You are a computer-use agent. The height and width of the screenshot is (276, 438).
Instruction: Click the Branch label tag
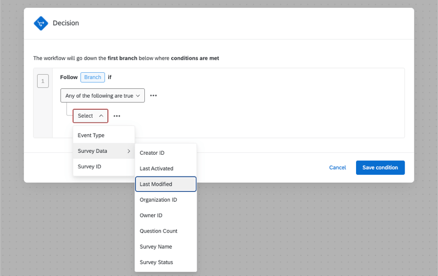click(93, 77)
